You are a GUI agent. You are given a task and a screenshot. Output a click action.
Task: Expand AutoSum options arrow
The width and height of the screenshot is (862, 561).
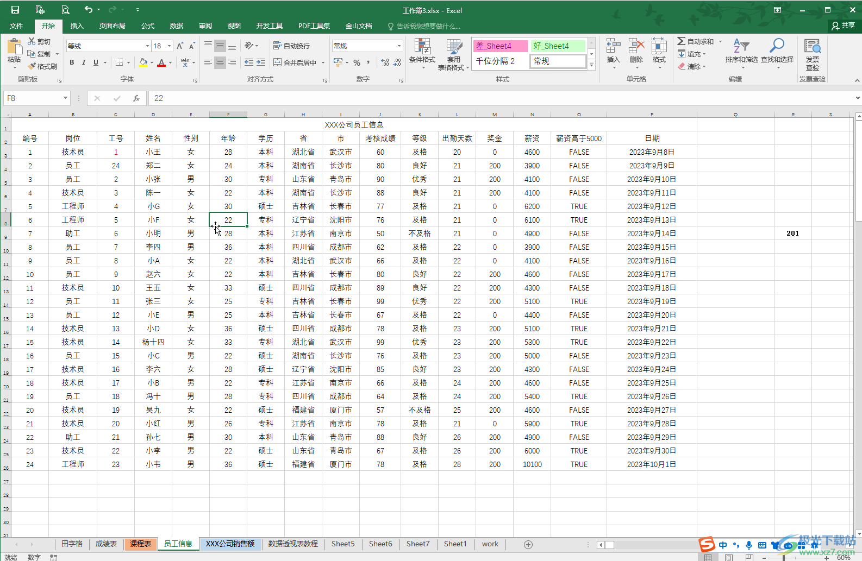coord(721,41)
